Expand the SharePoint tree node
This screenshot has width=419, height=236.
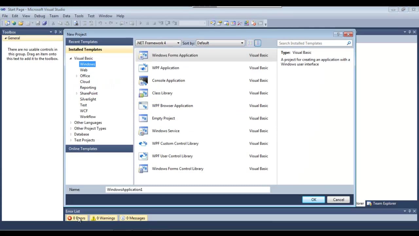coord(77,93)
